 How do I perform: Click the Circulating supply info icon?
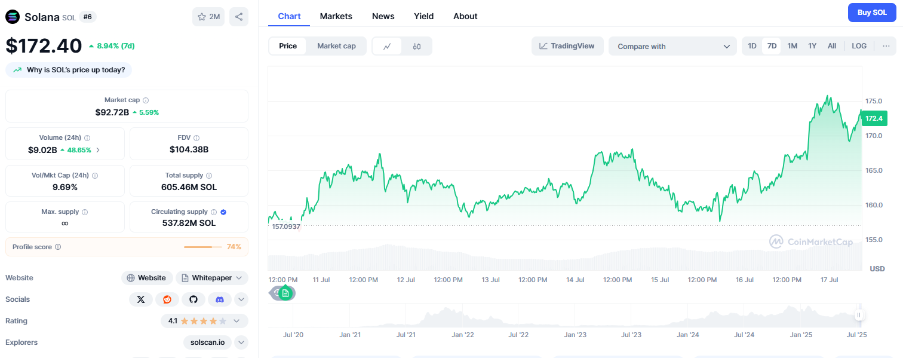click(214, 212)
